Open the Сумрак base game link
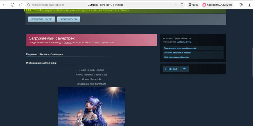 tap(67, 43)
